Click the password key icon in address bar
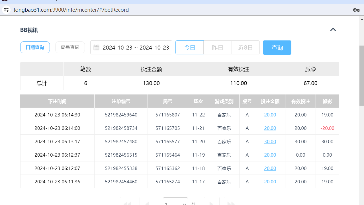Viewport: 364px width, 205px height. tap(356, 10)
